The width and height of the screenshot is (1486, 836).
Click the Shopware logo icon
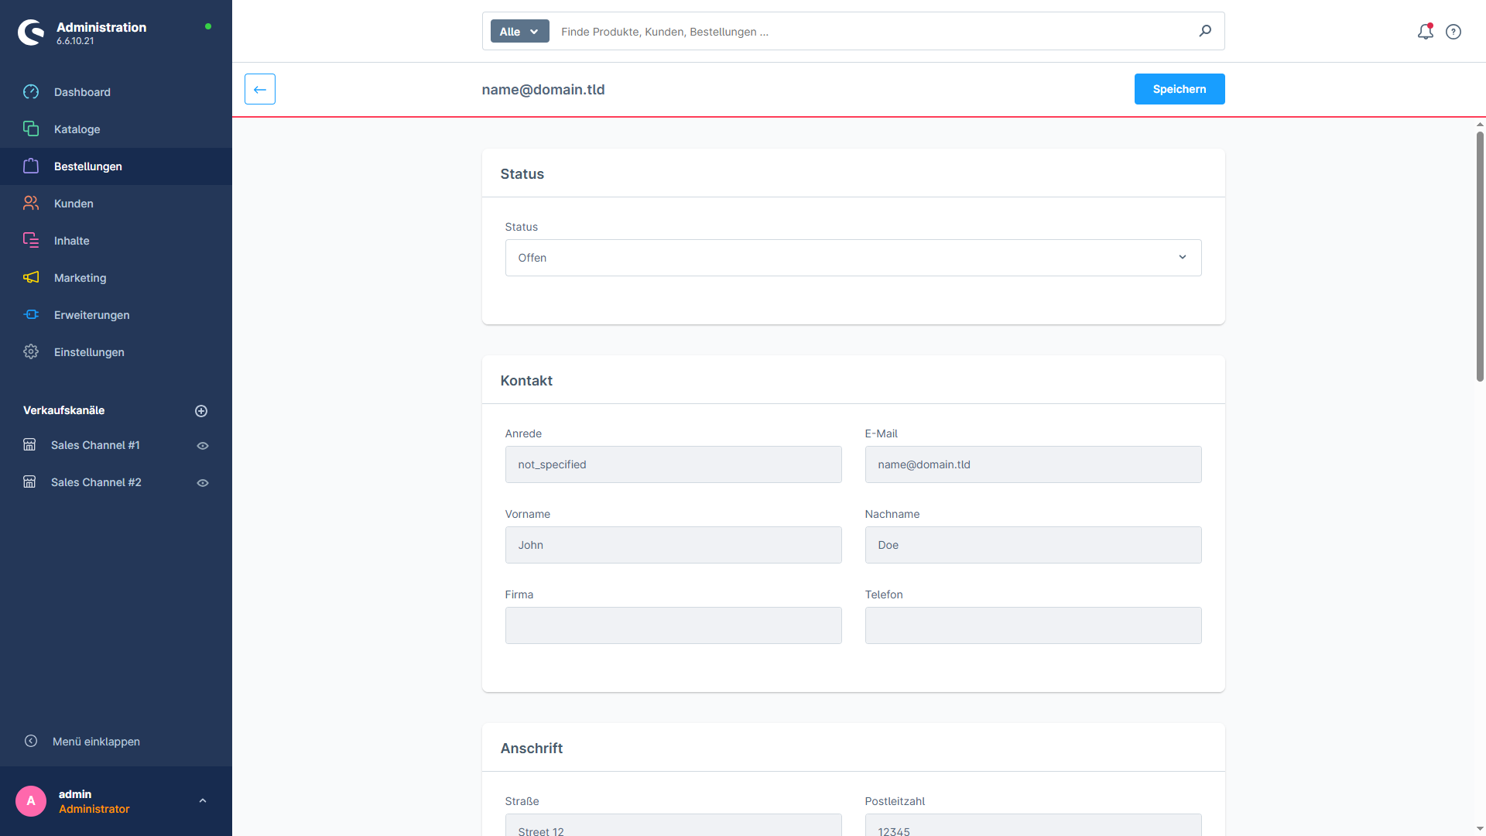tap(31, 33)
